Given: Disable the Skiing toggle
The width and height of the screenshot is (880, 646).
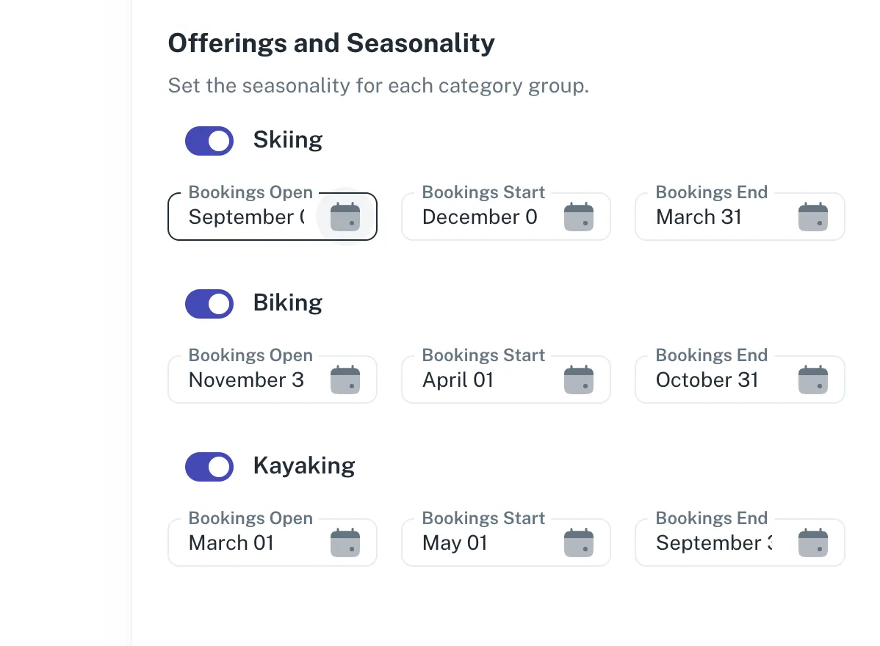Looking at the screenshot, I should 209,141.
